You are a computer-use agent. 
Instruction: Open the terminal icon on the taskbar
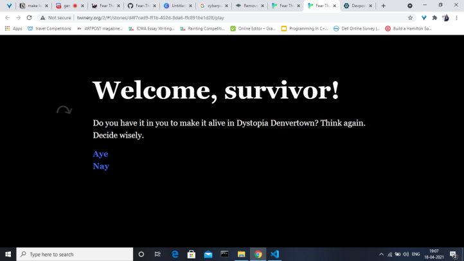tap(224, 254)
